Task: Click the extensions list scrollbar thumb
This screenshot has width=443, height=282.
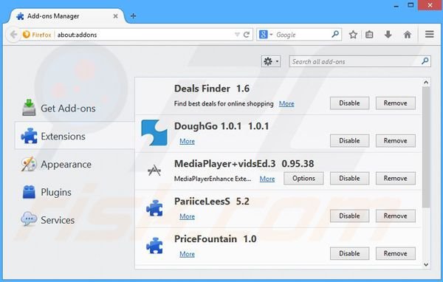Action: pos(426,147)
